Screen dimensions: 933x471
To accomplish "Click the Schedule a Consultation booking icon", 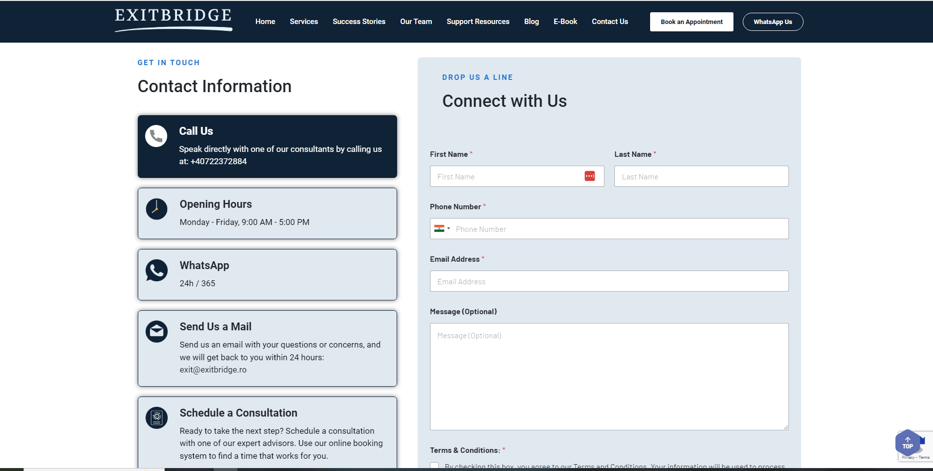I will pyautogui.click(x=156, y=418).
